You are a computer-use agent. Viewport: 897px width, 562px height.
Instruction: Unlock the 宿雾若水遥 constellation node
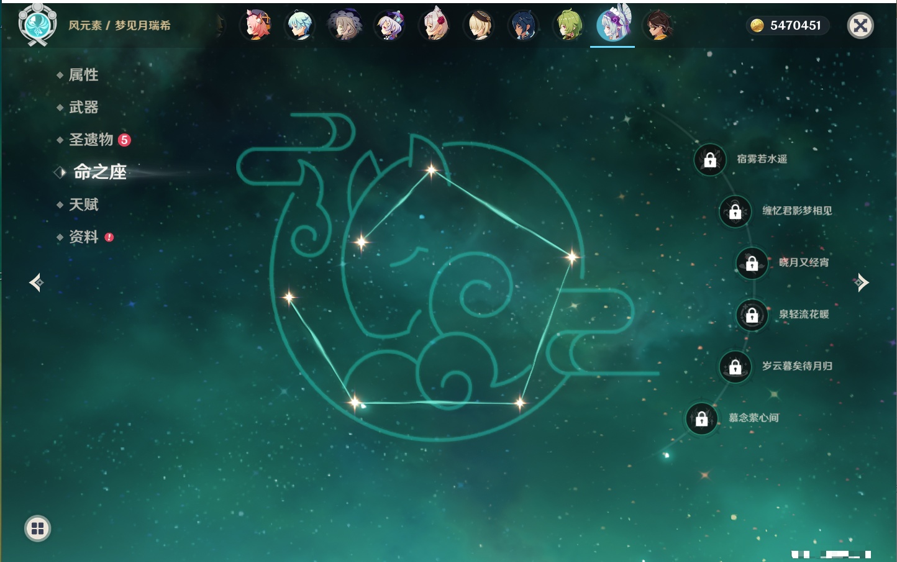coord(710,160)
